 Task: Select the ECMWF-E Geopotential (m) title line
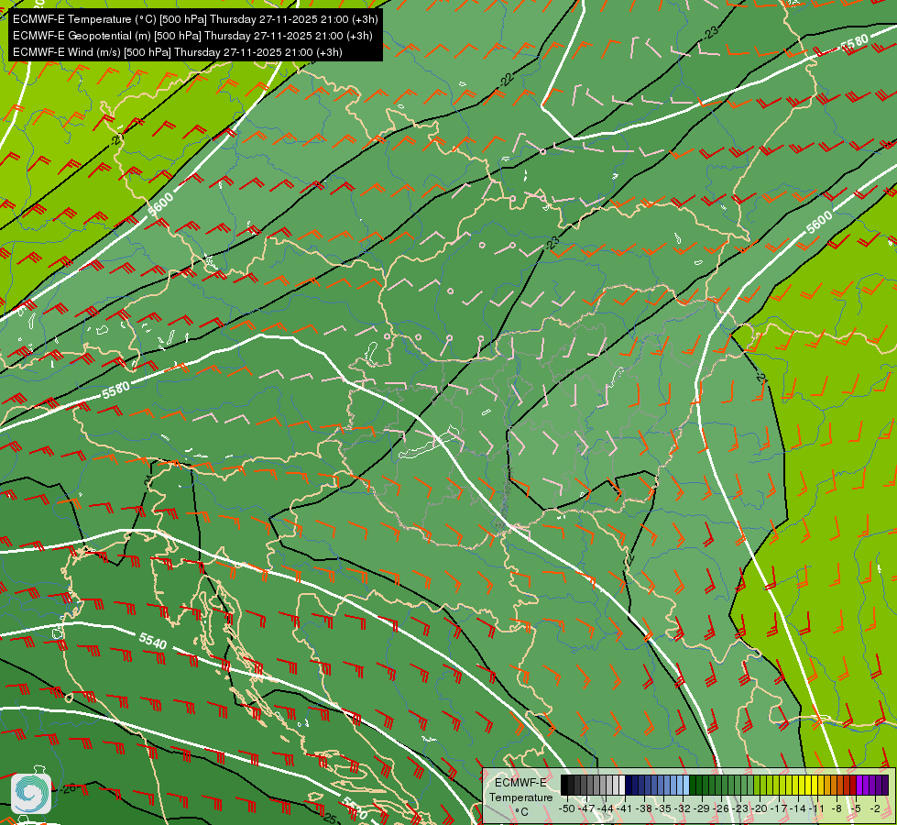pyautogui.click(x=192, y=36)
